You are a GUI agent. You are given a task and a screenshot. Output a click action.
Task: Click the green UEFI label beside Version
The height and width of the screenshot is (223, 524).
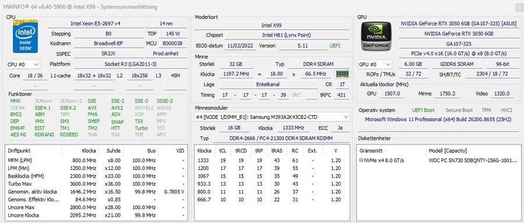(335, 46)
